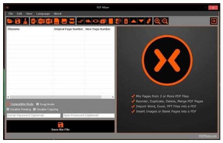
Task: Click the duplicate page icon
Action: pos(103,21)
